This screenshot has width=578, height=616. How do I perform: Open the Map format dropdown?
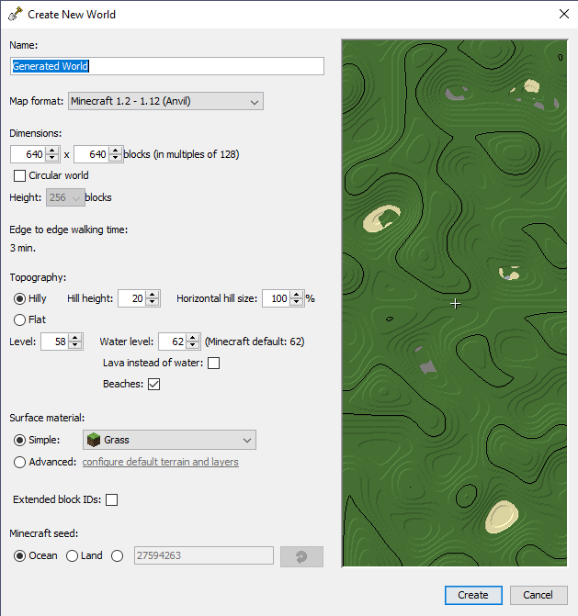click(165, 101)
